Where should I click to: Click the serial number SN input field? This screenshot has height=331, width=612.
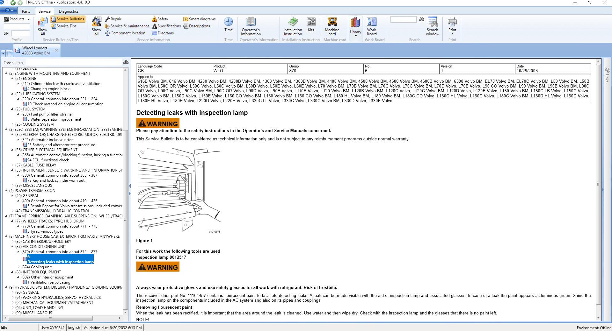(x=20, y=33)
